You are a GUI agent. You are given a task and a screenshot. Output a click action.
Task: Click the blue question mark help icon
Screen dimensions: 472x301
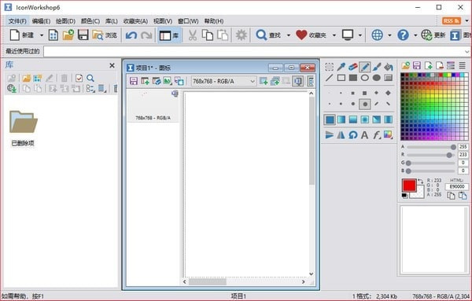[403, 35]
